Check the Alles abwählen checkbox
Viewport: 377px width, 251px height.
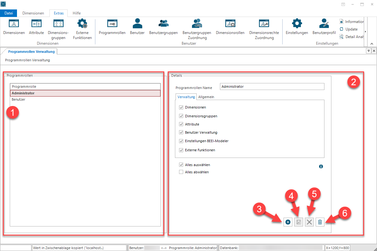click(x=181, y=172)
